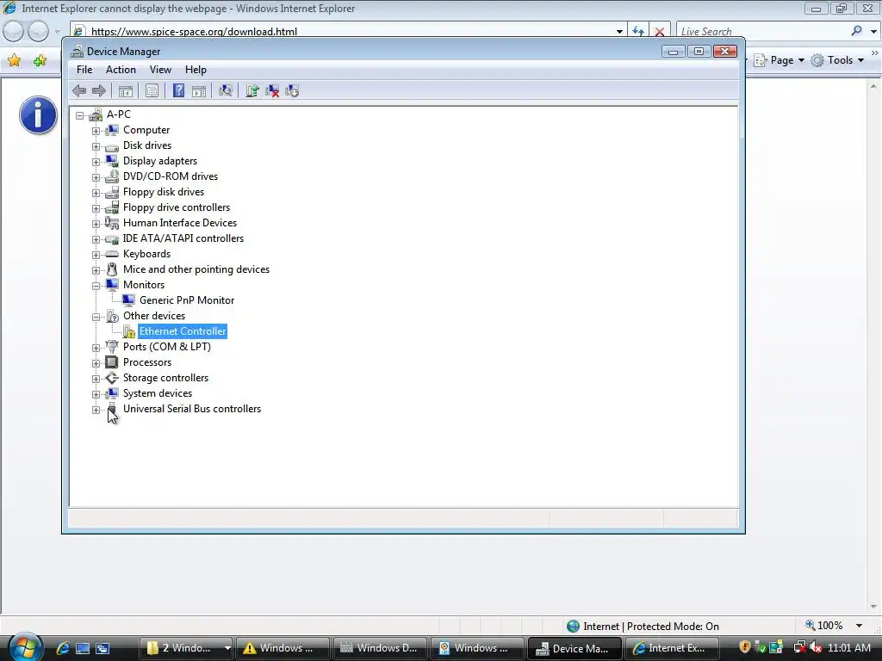This screenshot has width=882, height=661.
Task: Click the 2 Windo... taskbar group button
Action: click(186, 648)
